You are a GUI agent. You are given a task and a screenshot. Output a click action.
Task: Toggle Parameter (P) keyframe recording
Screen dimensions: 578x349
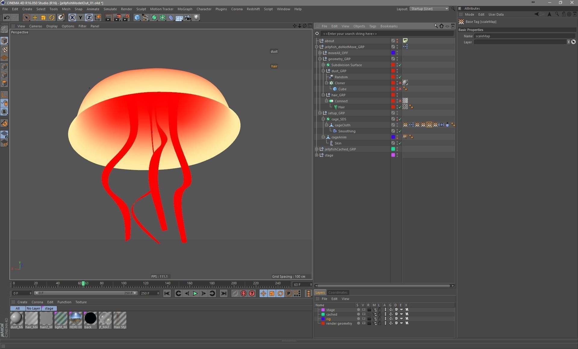(289, 293)
